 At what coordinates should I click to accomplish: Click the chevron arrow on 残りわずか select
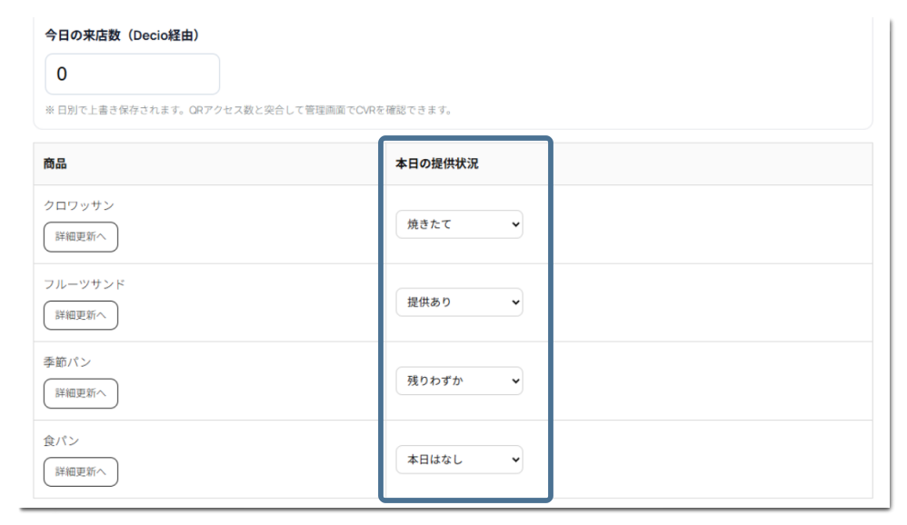click(x=516, y=381)
